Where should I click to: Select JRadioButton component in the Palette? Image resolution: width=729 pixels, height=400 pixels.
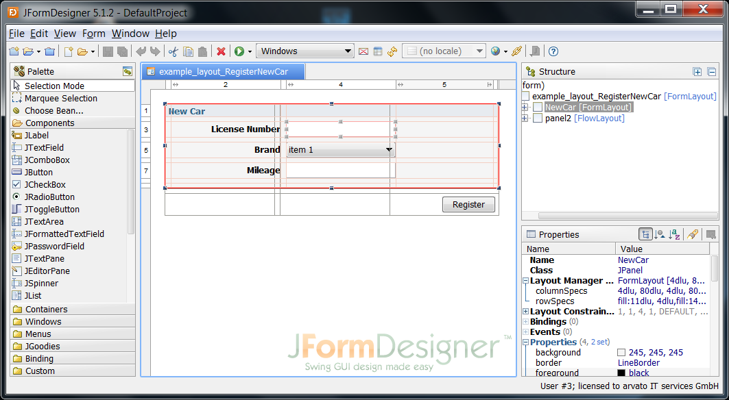pyautogui.click(x=69, y=197)
